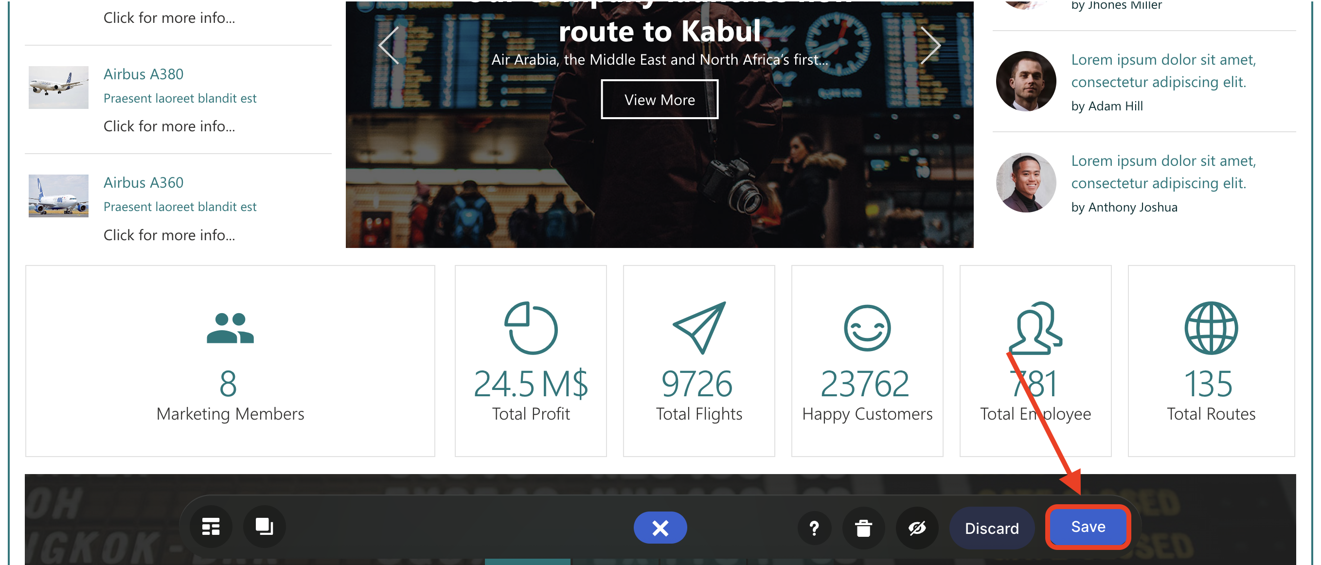Open the Airbus A380 link
Image resolution: width=1321 pixels, height=565 pixels.
point(143,74)
